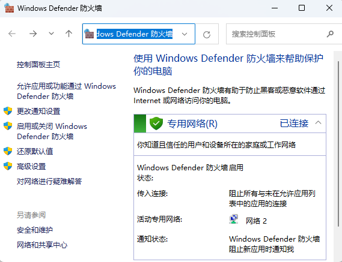Click shield icon beside 启用或关闭 Windows Defender 防火墙
Screen dimensions: 342x262
[8, 126]
